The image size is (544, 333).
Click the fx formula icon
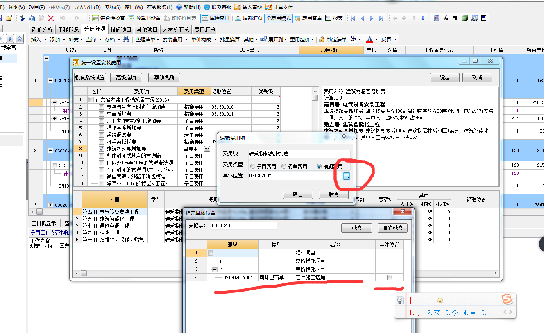(446, 18)
